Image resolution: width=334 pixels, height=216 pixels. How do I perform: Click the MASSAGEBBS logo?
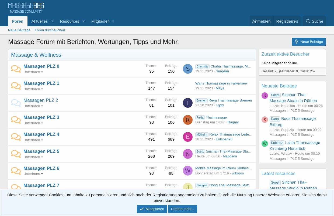(26, 7)
